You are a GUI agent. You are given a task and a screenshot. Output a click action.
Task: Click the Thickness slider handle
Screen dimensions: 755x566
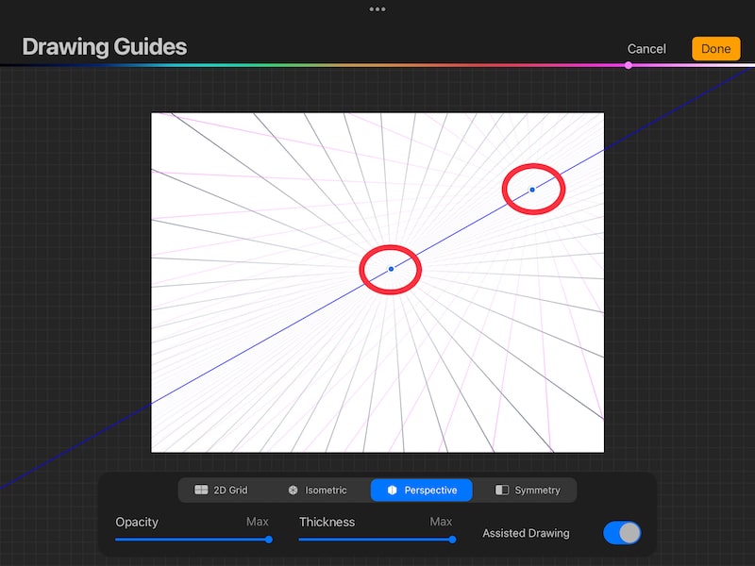coord(454,540)
